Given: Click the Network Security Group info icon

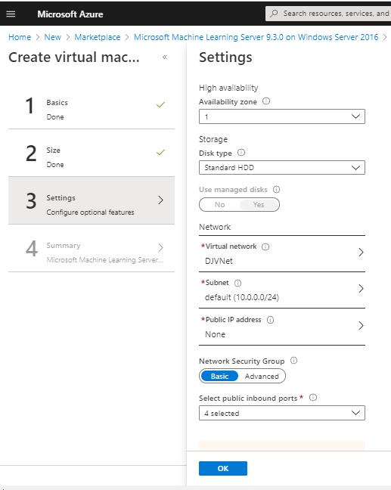Looking at the screenshot, I should 293,361.
